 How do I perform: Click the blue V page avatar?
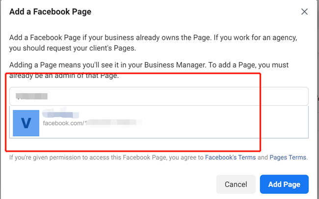pos(27,123)
